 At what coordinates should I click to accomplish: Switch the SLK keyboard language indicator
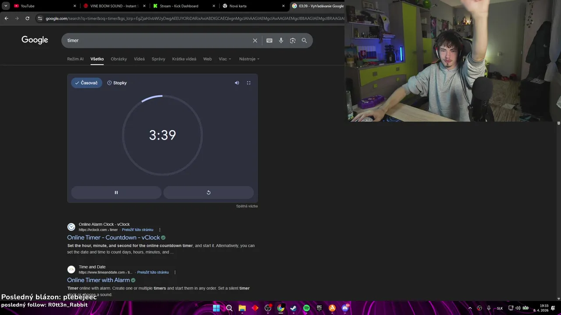coord(500,308)
